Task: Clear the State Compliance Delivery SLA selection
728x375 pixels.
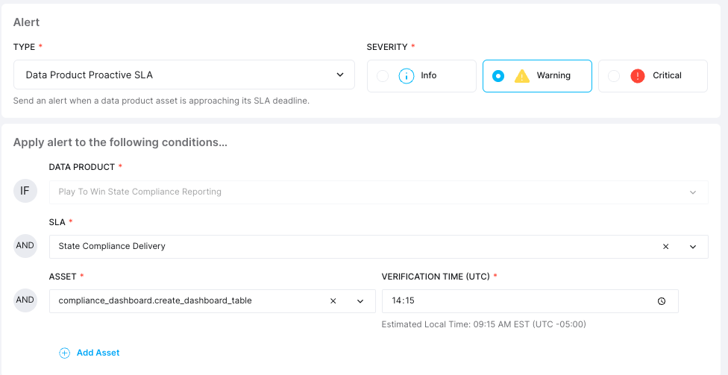Action: point(666,247)
